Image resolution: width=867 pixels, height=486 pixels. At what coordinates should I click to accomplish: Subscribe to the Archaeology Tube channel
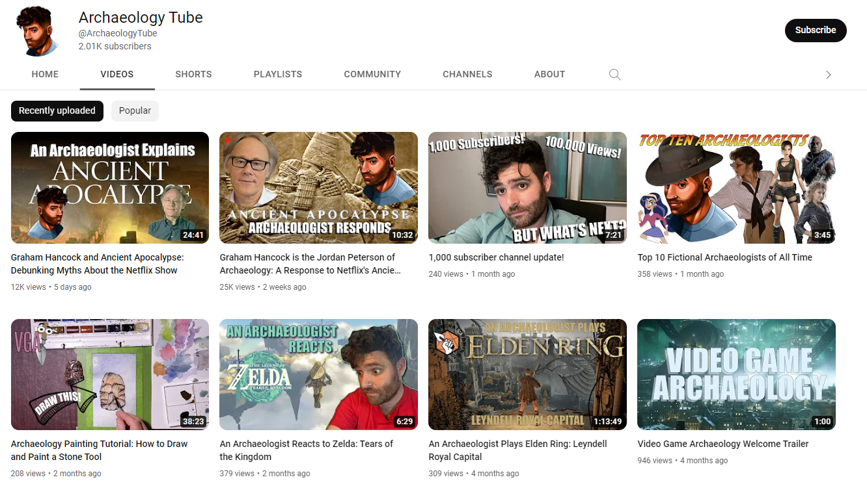(816, 30)
